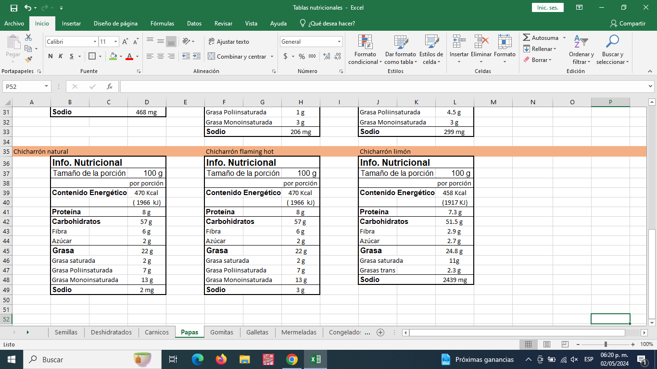Open Chrome from the taskbar
Screen dimensions: 657x369
coord(291,359)
